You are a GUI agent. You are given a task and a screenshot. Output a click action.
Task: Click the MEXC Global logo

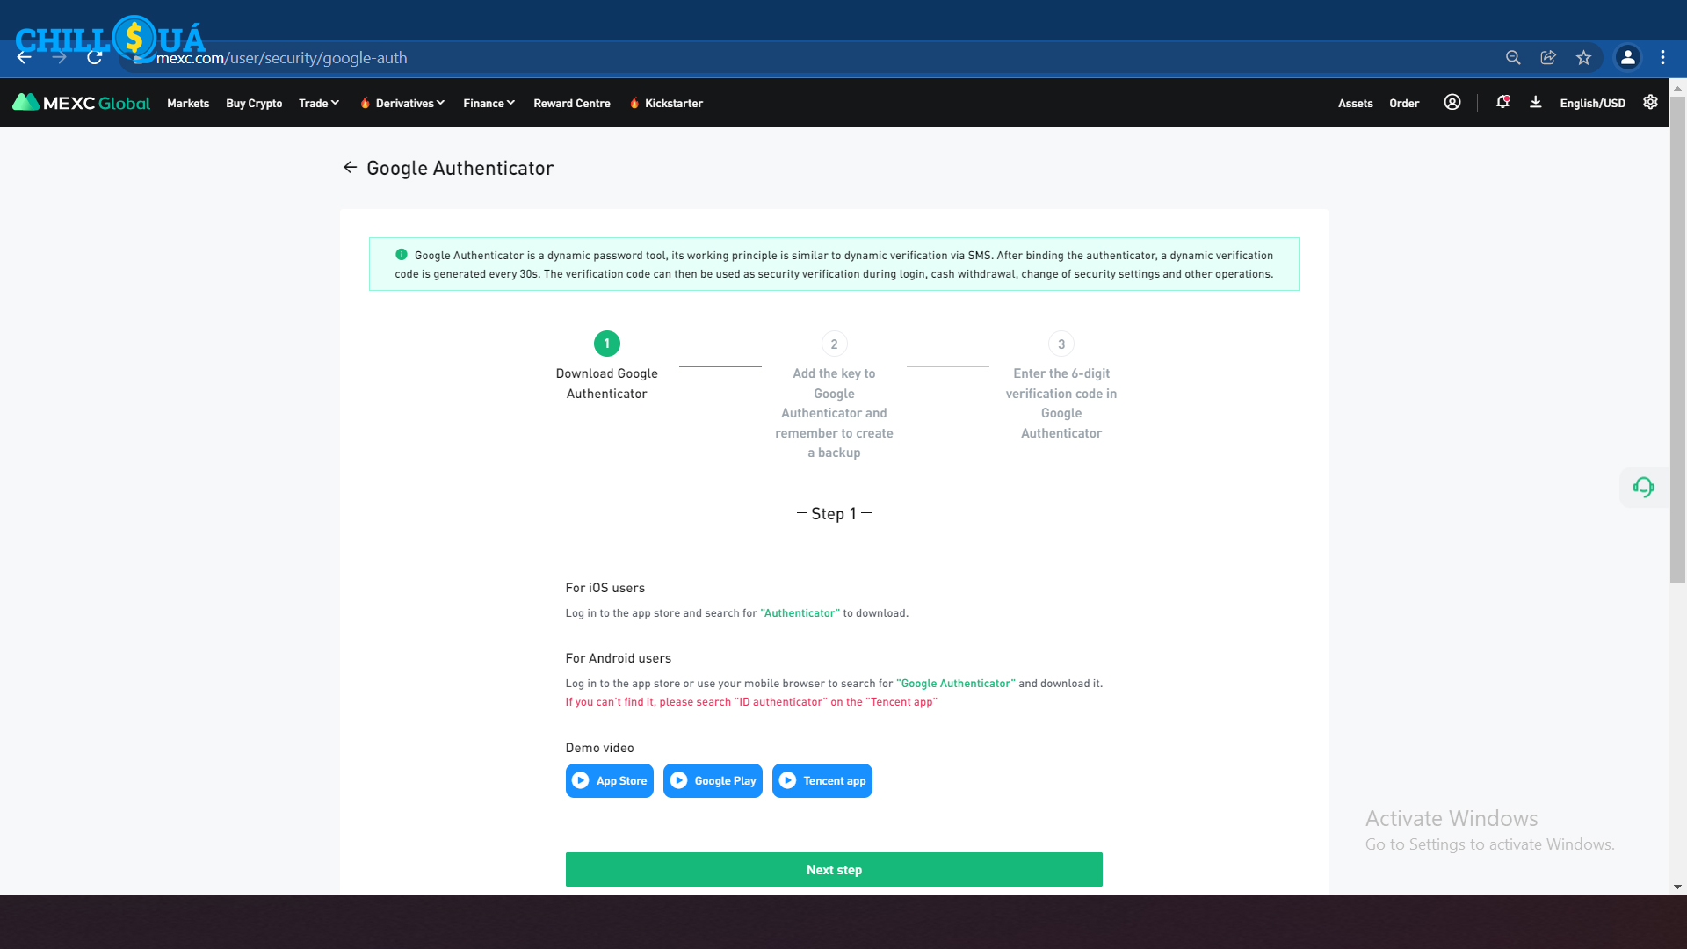click(81, 103)
